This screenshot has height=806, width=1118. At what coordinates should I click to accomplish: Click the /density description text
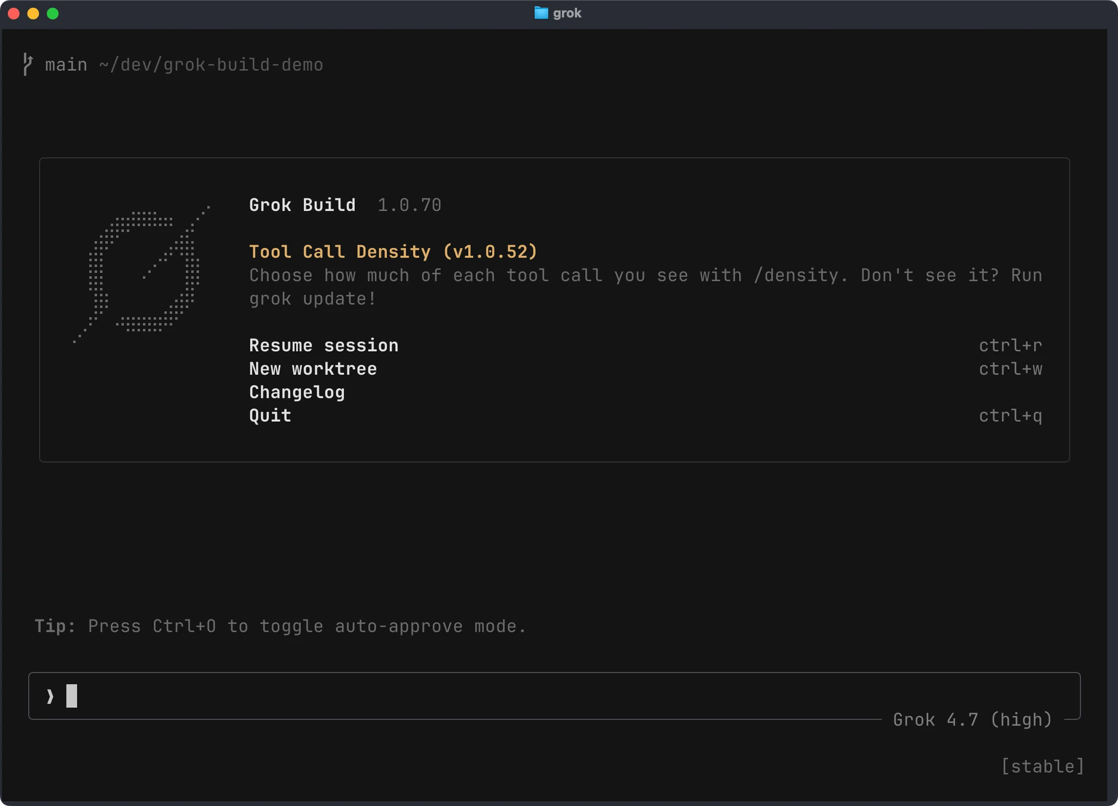click(646, 287)
